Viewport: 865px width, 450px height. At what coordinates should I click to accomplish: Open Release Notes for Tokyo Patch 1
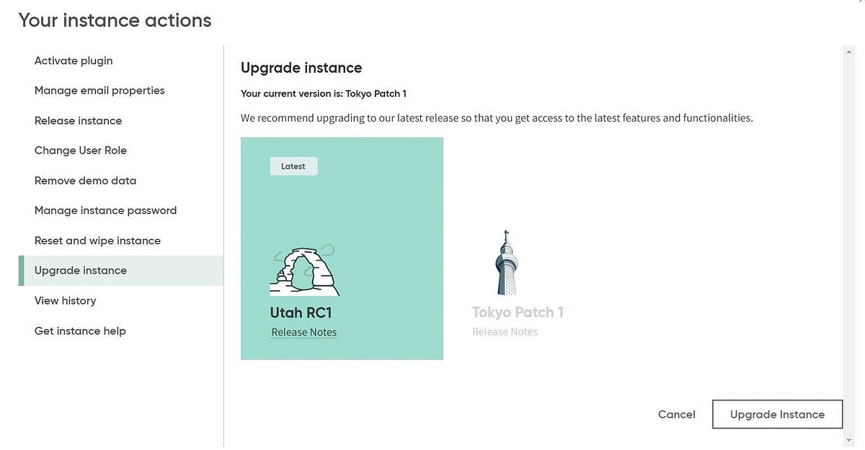[x=505, y=331]
